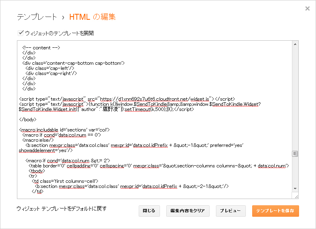
Task: Click the テンプレート breadcrumb link
Action: pyautogui.click(x=37, y=17)
